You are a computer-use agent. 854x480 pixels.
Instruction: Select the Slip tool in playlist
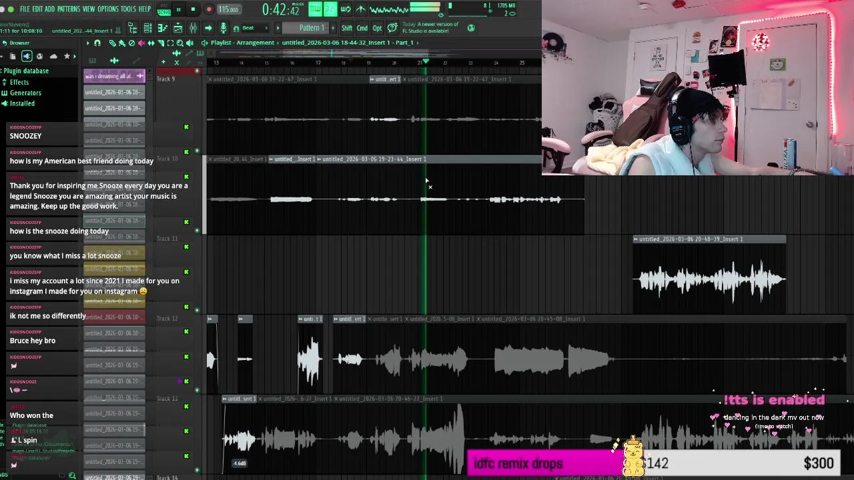pos(151,43)
